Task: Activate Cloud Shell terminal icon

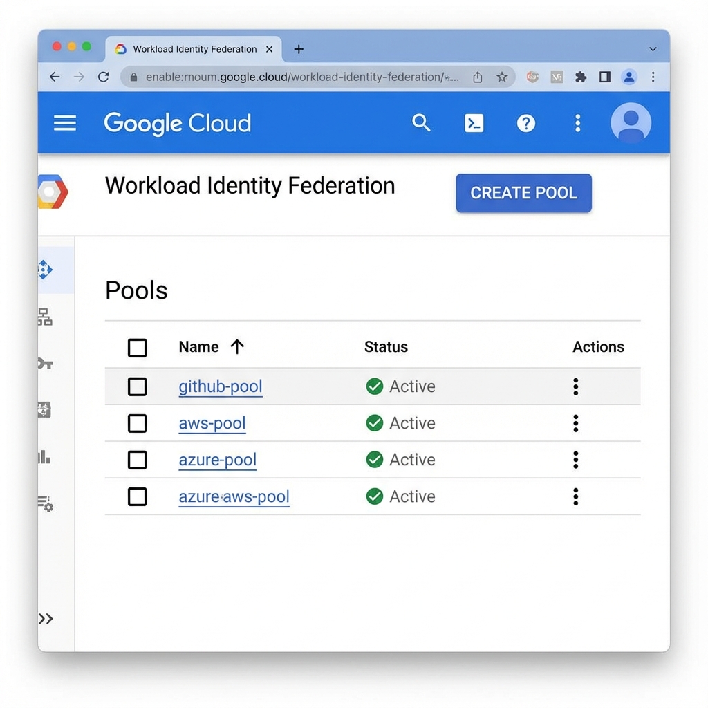Action: (x=474, y=123)
